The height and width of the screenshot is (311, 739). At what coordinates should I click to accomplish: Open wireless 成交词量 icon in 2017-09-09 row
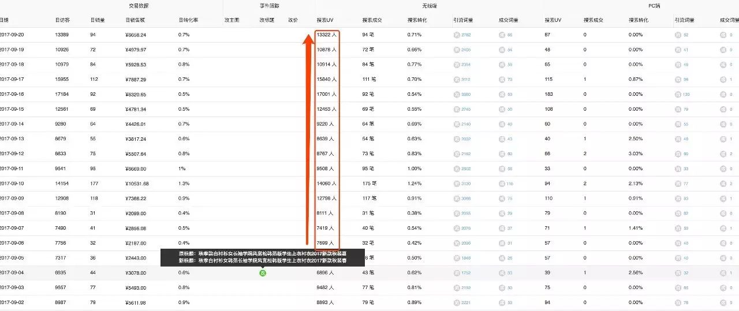click(x=502, y=198)
